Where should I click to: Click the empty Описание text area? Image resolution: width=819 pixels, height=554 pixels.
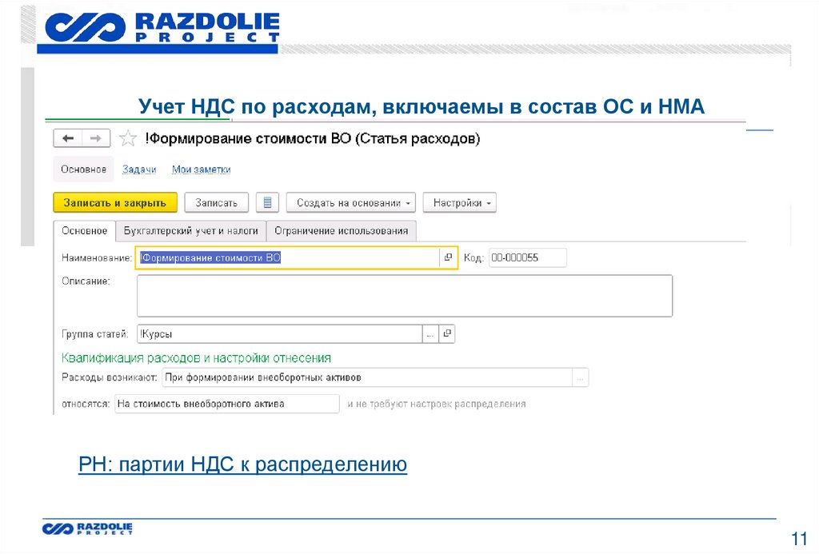click(x=405, y=296)
